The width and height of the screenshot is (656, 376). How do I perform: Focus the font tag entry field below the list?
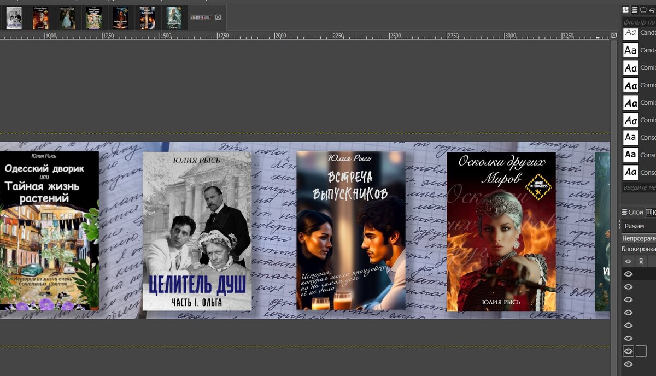(639, 187)
